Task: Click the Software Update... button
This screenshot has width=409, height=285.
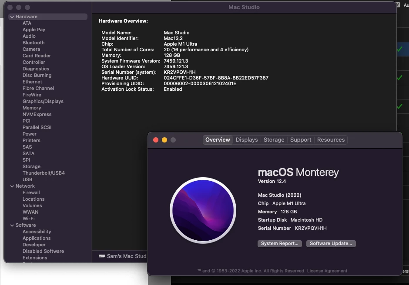Action: pyautogui.click(x=331, y=243)
